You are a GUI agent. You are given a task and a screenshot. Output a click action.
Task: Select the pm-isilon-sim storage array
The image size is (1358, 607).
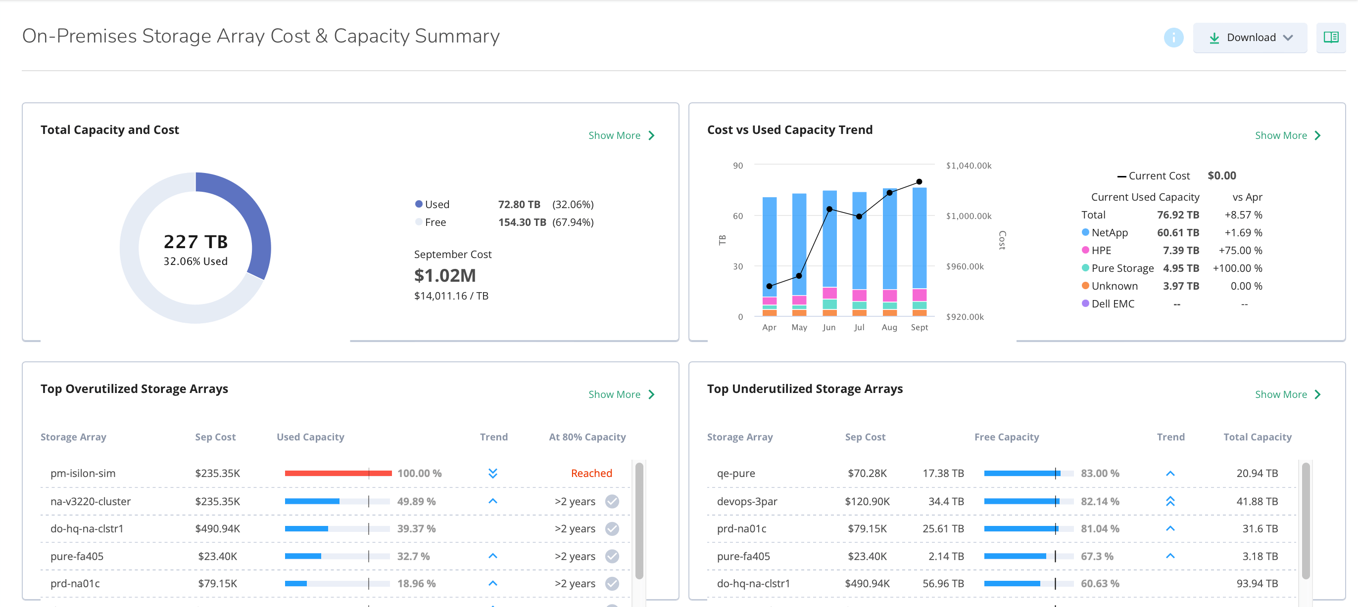(83, 473)
